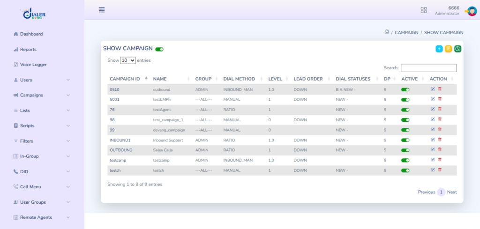Toggle active switch for campaign 5001
Image resolution: width=480 pixels, height=229 pixels.
click(x=405, y=100)
